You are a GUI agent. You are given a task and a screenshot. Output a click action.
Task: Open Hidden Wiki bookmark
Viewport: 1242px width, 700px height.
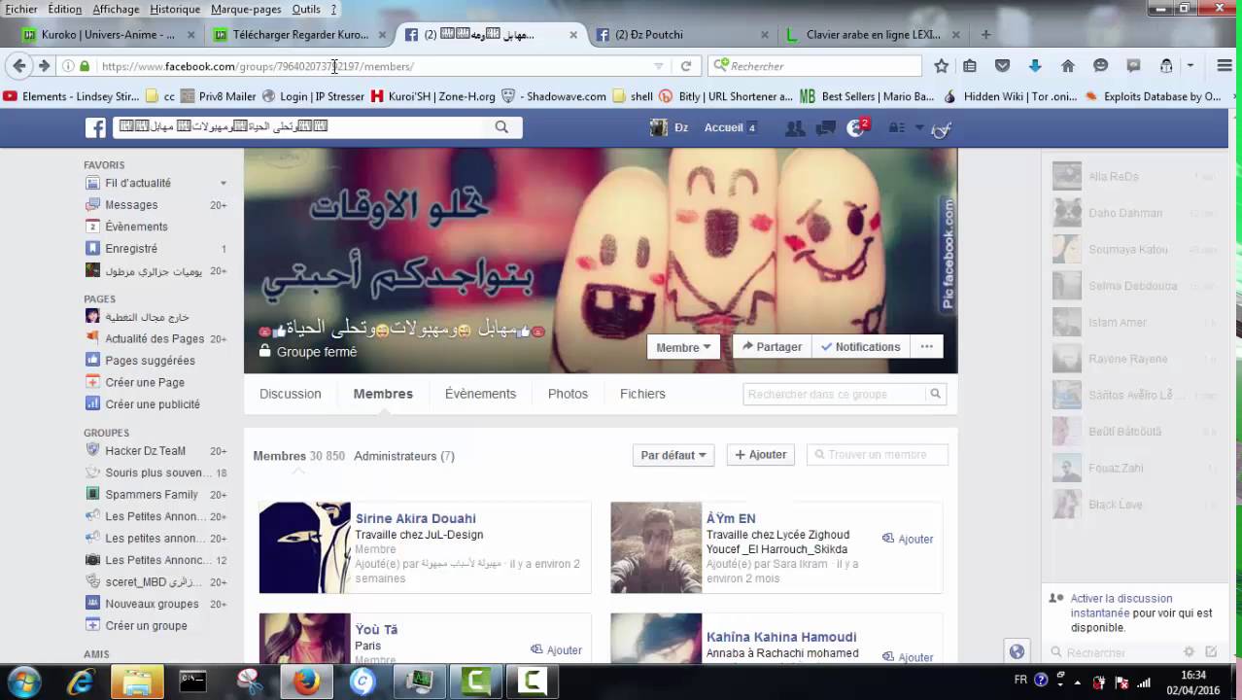(x=1011, y=96)
